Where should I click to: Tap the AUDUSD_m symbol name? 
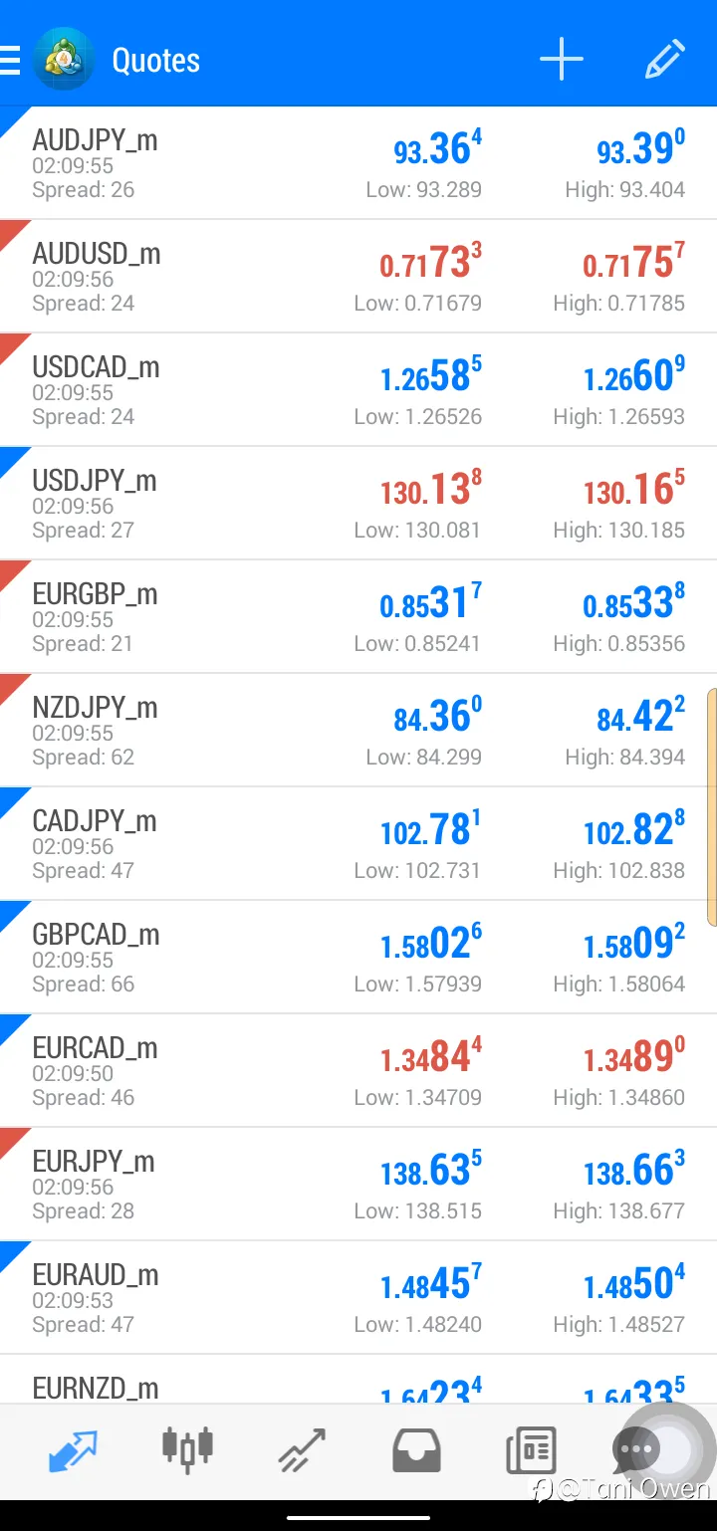pyautogui.click(x=97, y=254)
